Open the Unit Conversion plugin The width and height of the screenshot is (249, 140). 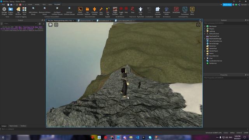[x=185, y=11]
